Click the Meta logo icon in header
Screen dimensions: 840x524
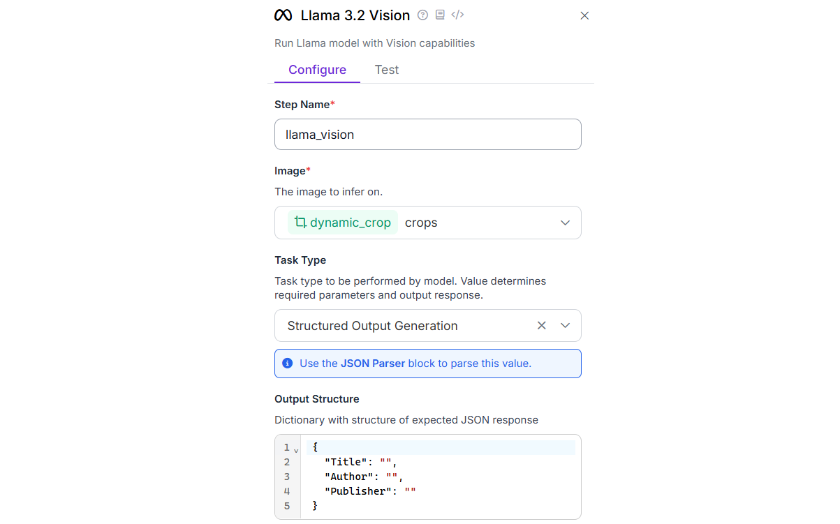click(x=283, y=15)
